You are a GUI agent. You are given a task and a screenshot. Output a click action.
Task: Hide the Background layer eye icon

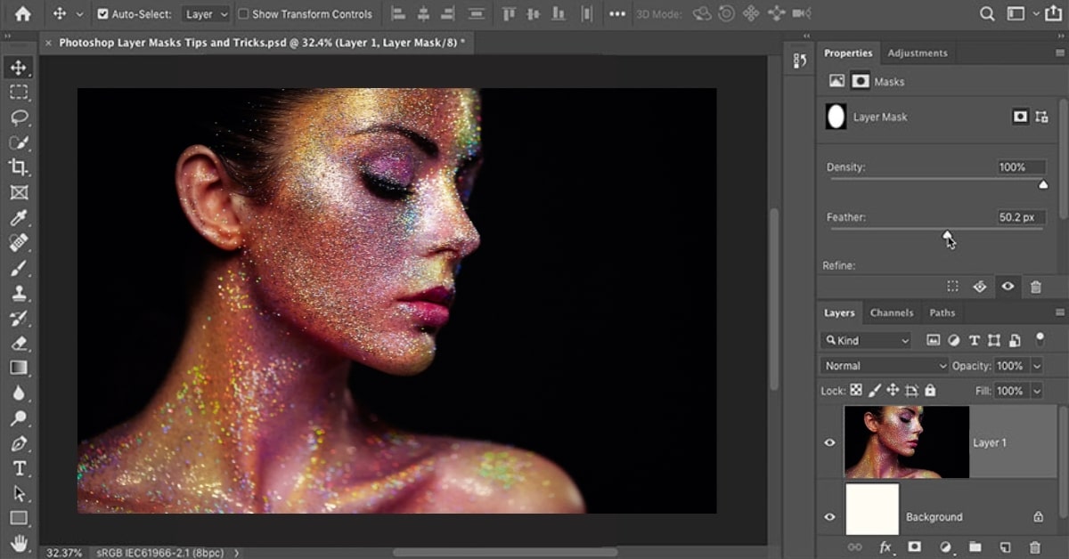[830, 517]
